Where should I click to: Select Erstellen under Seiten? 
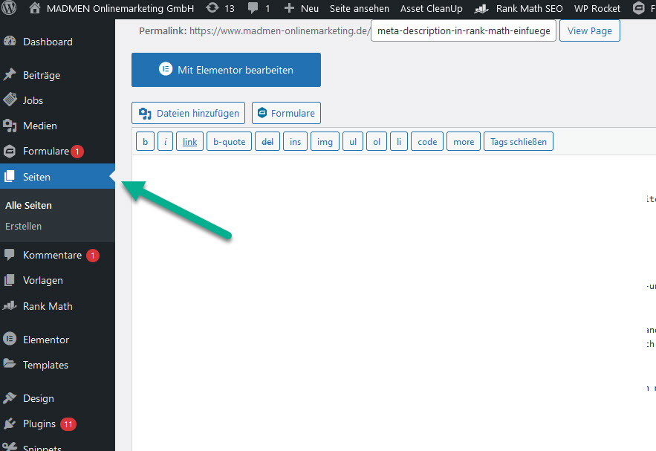click(x=23, y=226)
